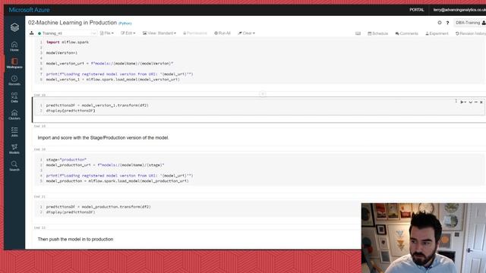The height and width of the screenshot is (273, 486).
Task: Open the Experiment panel
Action: click(x=437, y=33)
